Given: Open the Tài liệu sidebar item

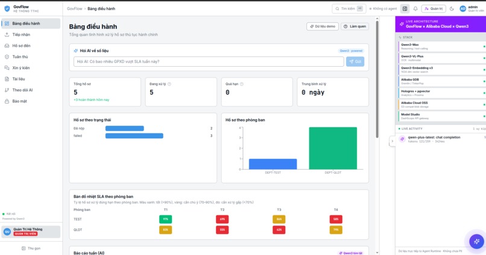Looking at the screenshot, I should tap(31, 79).
